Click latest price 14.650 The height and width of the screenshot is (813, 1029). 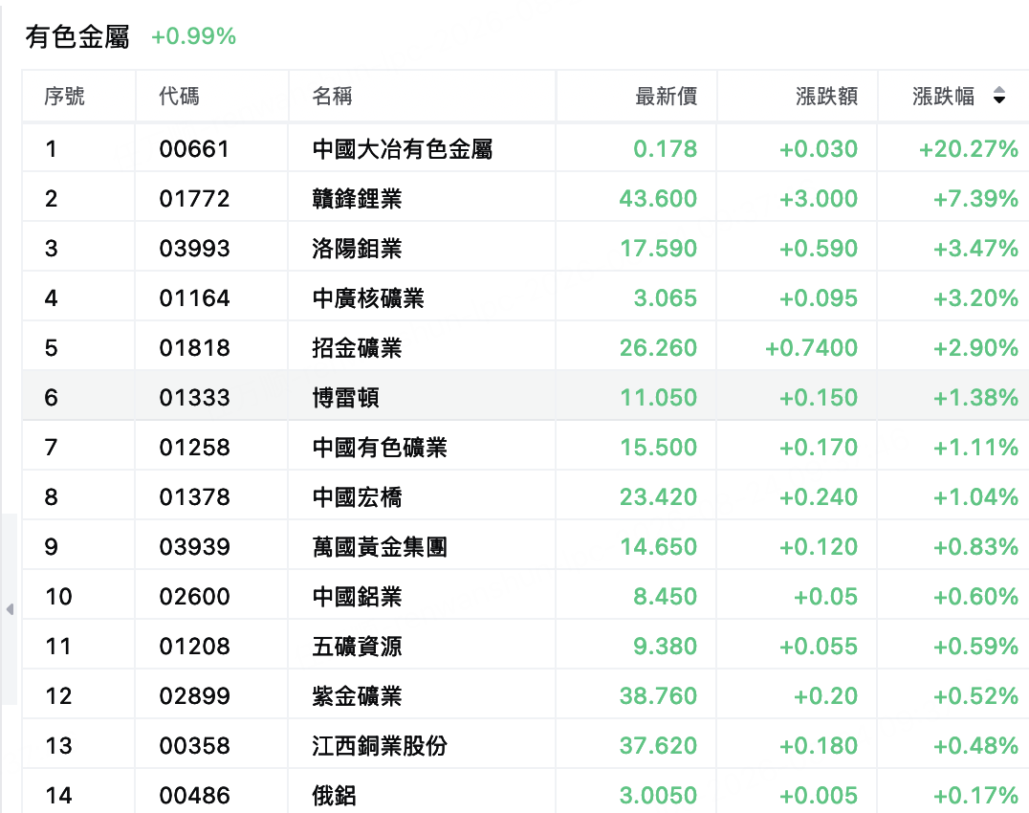coord(658,547)
